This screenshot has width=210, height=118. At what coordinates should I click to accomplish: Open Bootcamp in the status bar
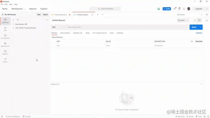[180, 116]
